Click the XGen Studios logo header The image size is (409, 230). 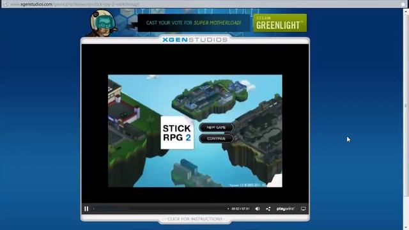[x=195, y=40]
